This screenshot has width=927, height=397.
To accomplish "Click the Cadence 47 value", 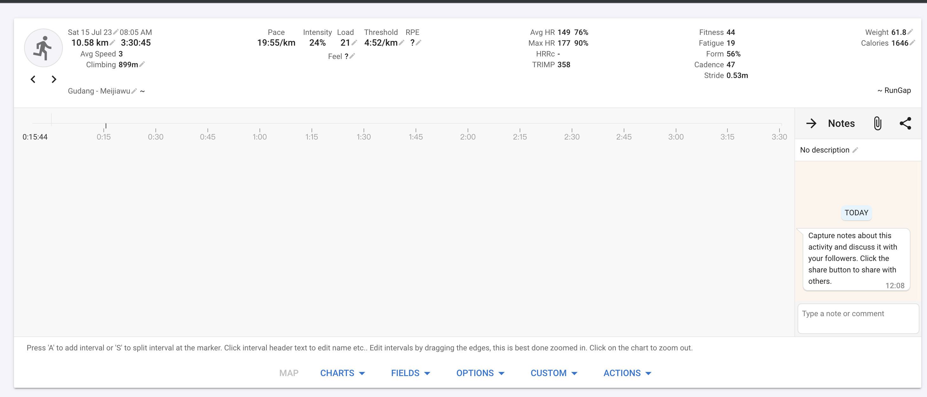I will click(x=731, y=64).
